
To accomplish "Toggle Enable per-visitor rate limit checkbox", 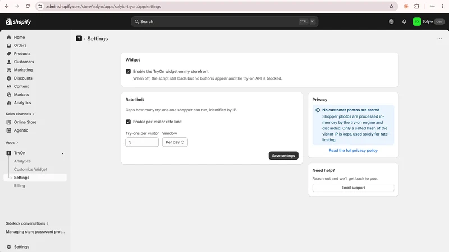I will pos(129,122).
